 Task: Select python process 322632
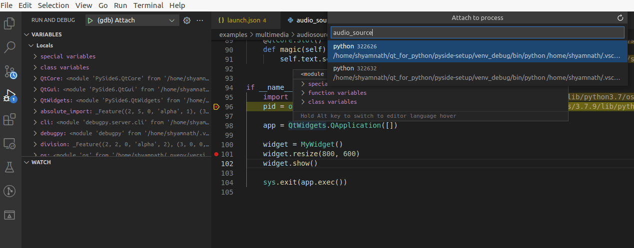pyautogui.click(x=477, y=73)
